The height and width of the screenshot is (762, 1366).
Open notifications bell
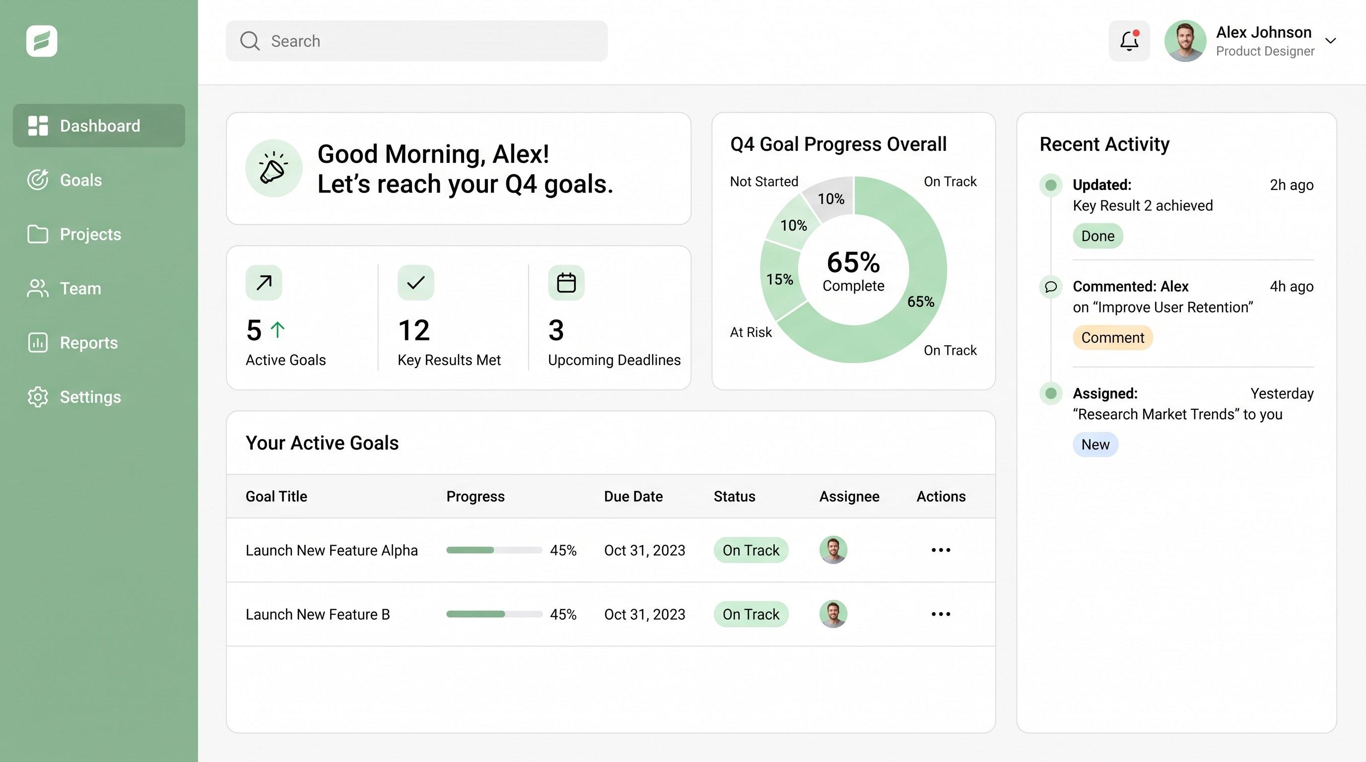pyautogui.click(x=1130, y=41)
